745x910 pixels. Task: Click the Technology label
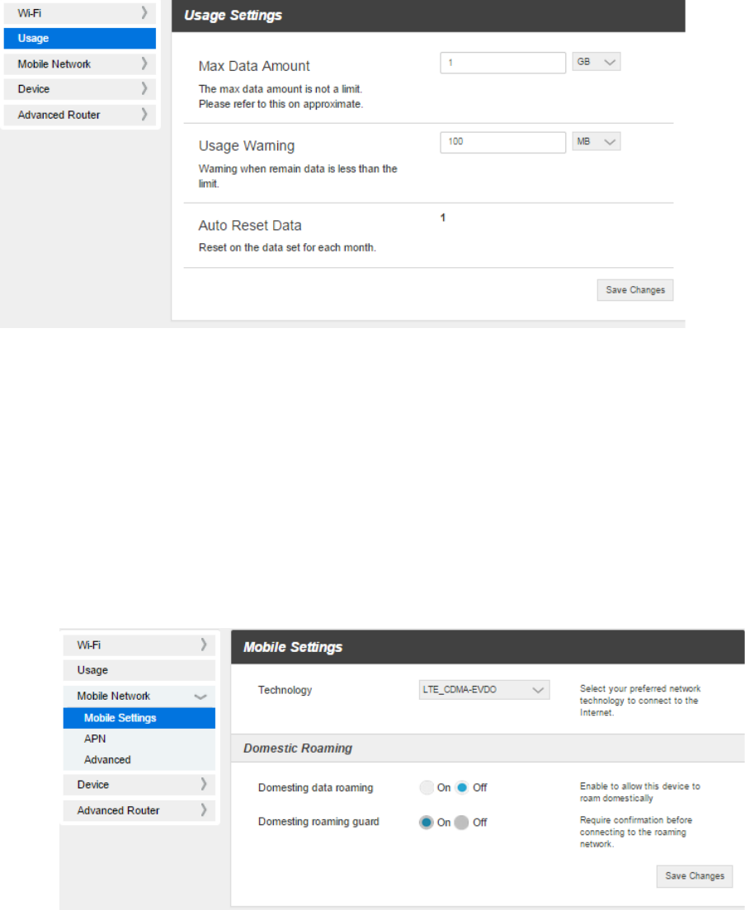pos(285,690)
